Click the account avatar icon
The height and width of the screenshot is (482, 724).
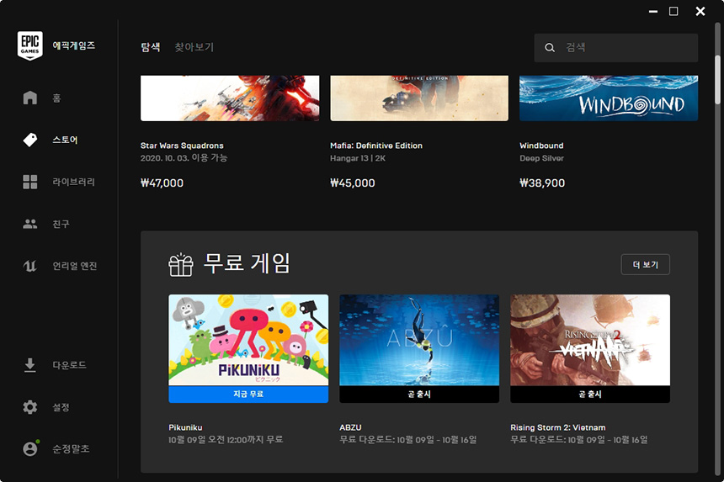pyautogui.click(x=30, y=449)
